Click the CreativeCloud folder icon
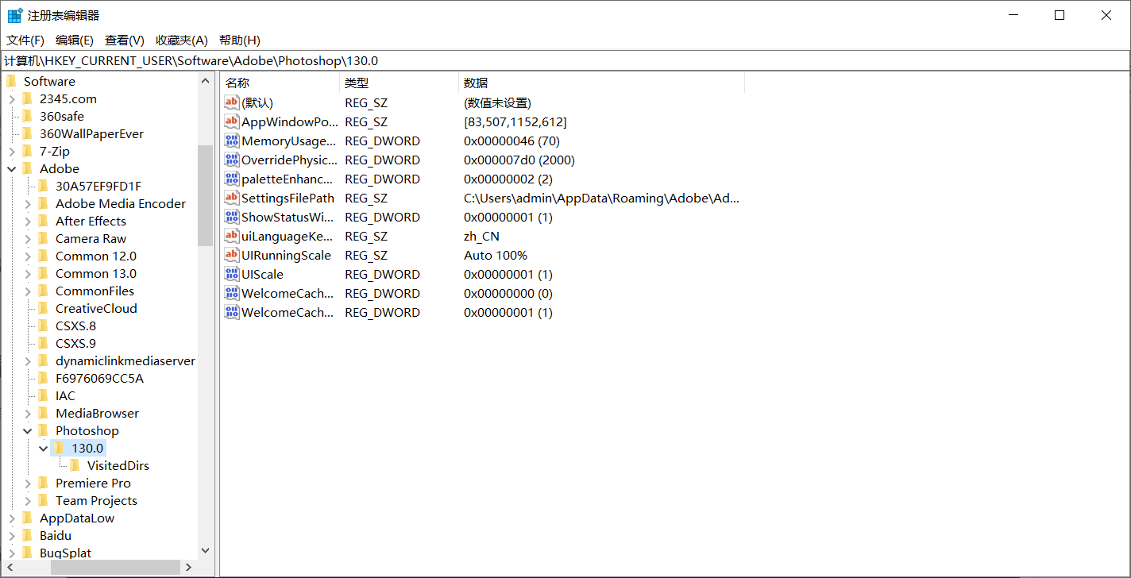 (44, 308)
